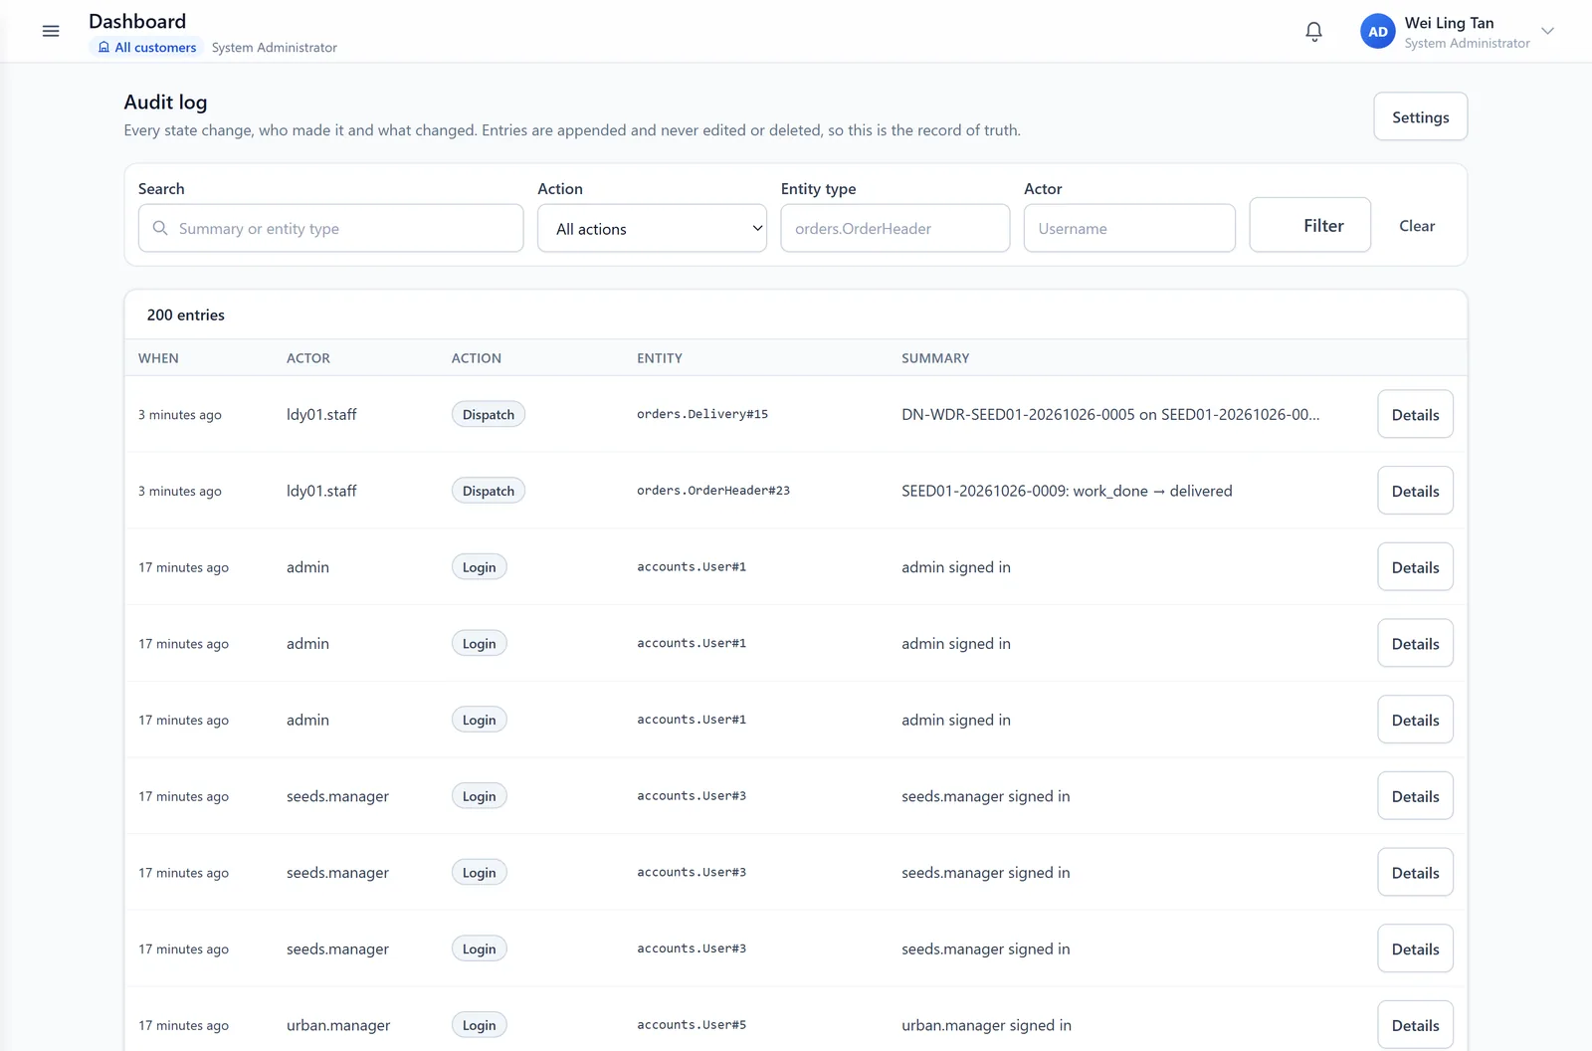Viewport: 1592px width, 1051px height.
Task: Click 'urban.manager signed in' summary
Action: point(986,1025)
